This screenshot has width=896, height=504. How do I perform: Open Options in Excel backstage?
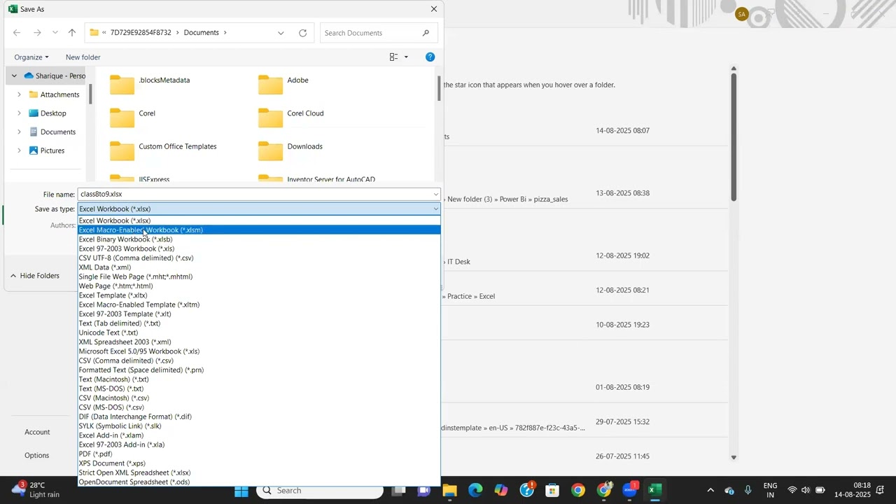pyautogui.click(x=37, y=455)
